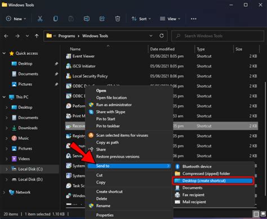
Task: Choose Restore previous versions
Action: (118, 157)
